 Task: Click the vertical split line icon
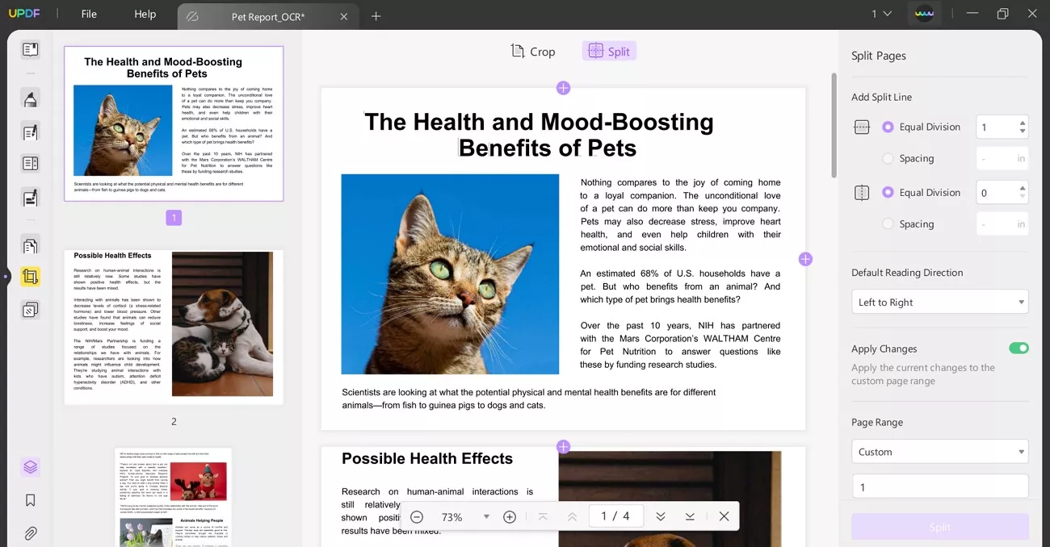[862, 193]
